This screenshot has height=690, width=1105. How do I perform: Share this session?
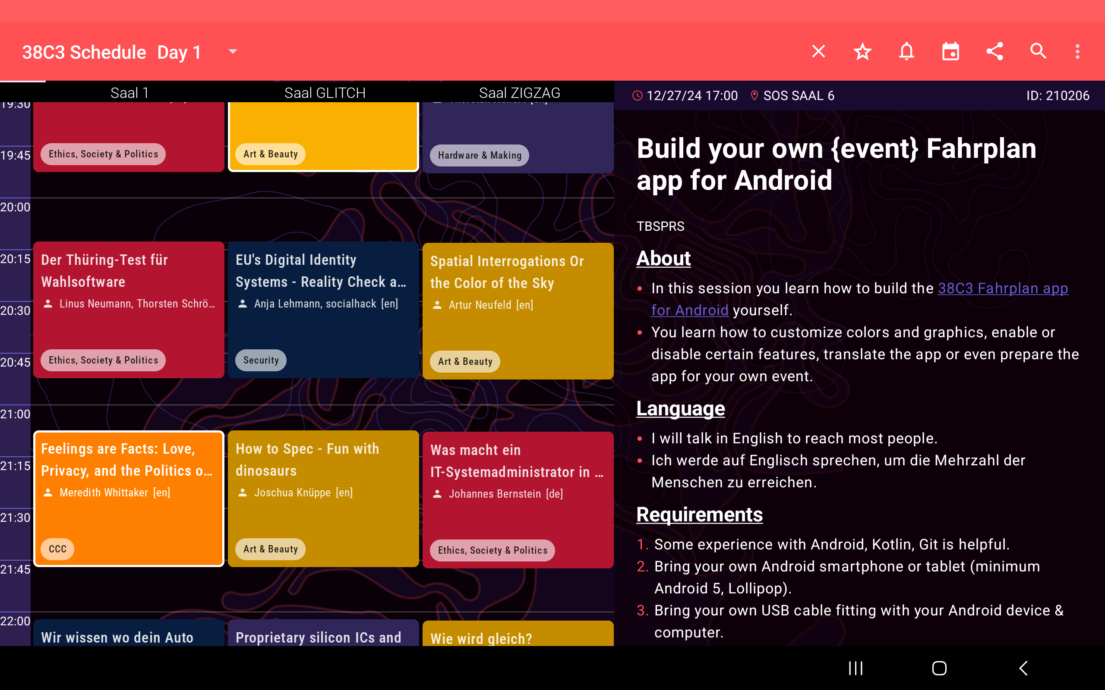click(994, 51)
